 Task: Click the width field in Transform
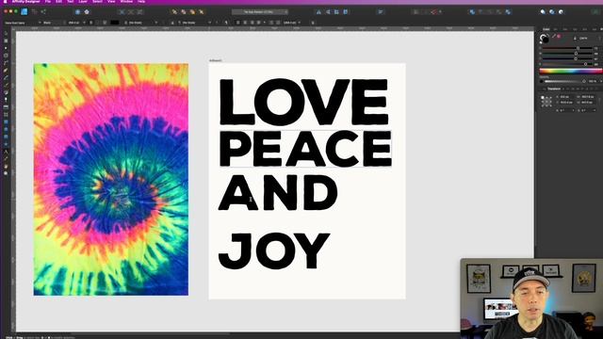588,97
